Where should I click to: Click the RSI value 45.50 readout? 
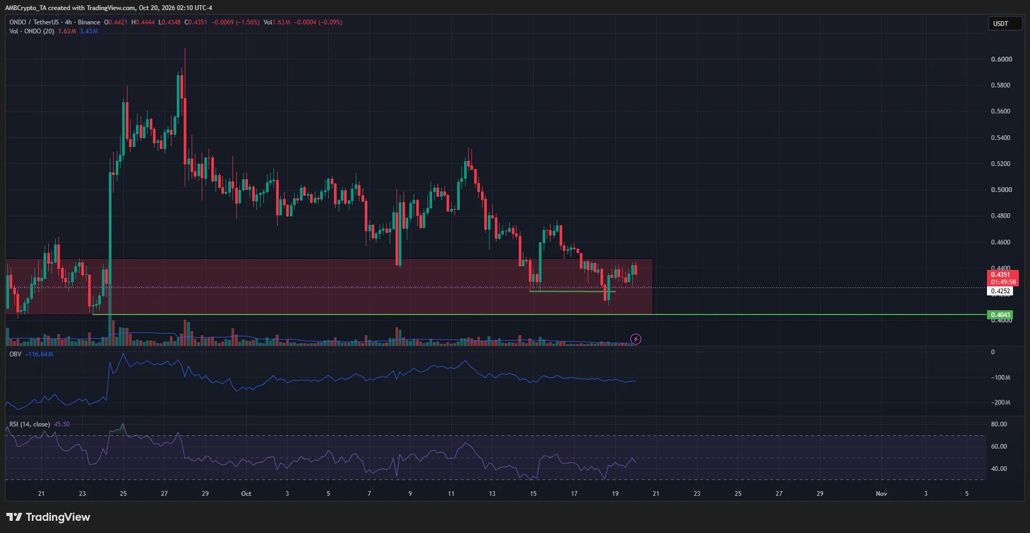click(x=62, y=424)
